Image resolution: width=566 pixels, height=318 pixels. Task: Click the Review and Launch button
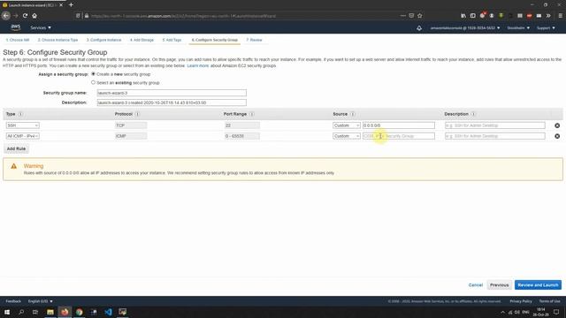coord(538,284)
